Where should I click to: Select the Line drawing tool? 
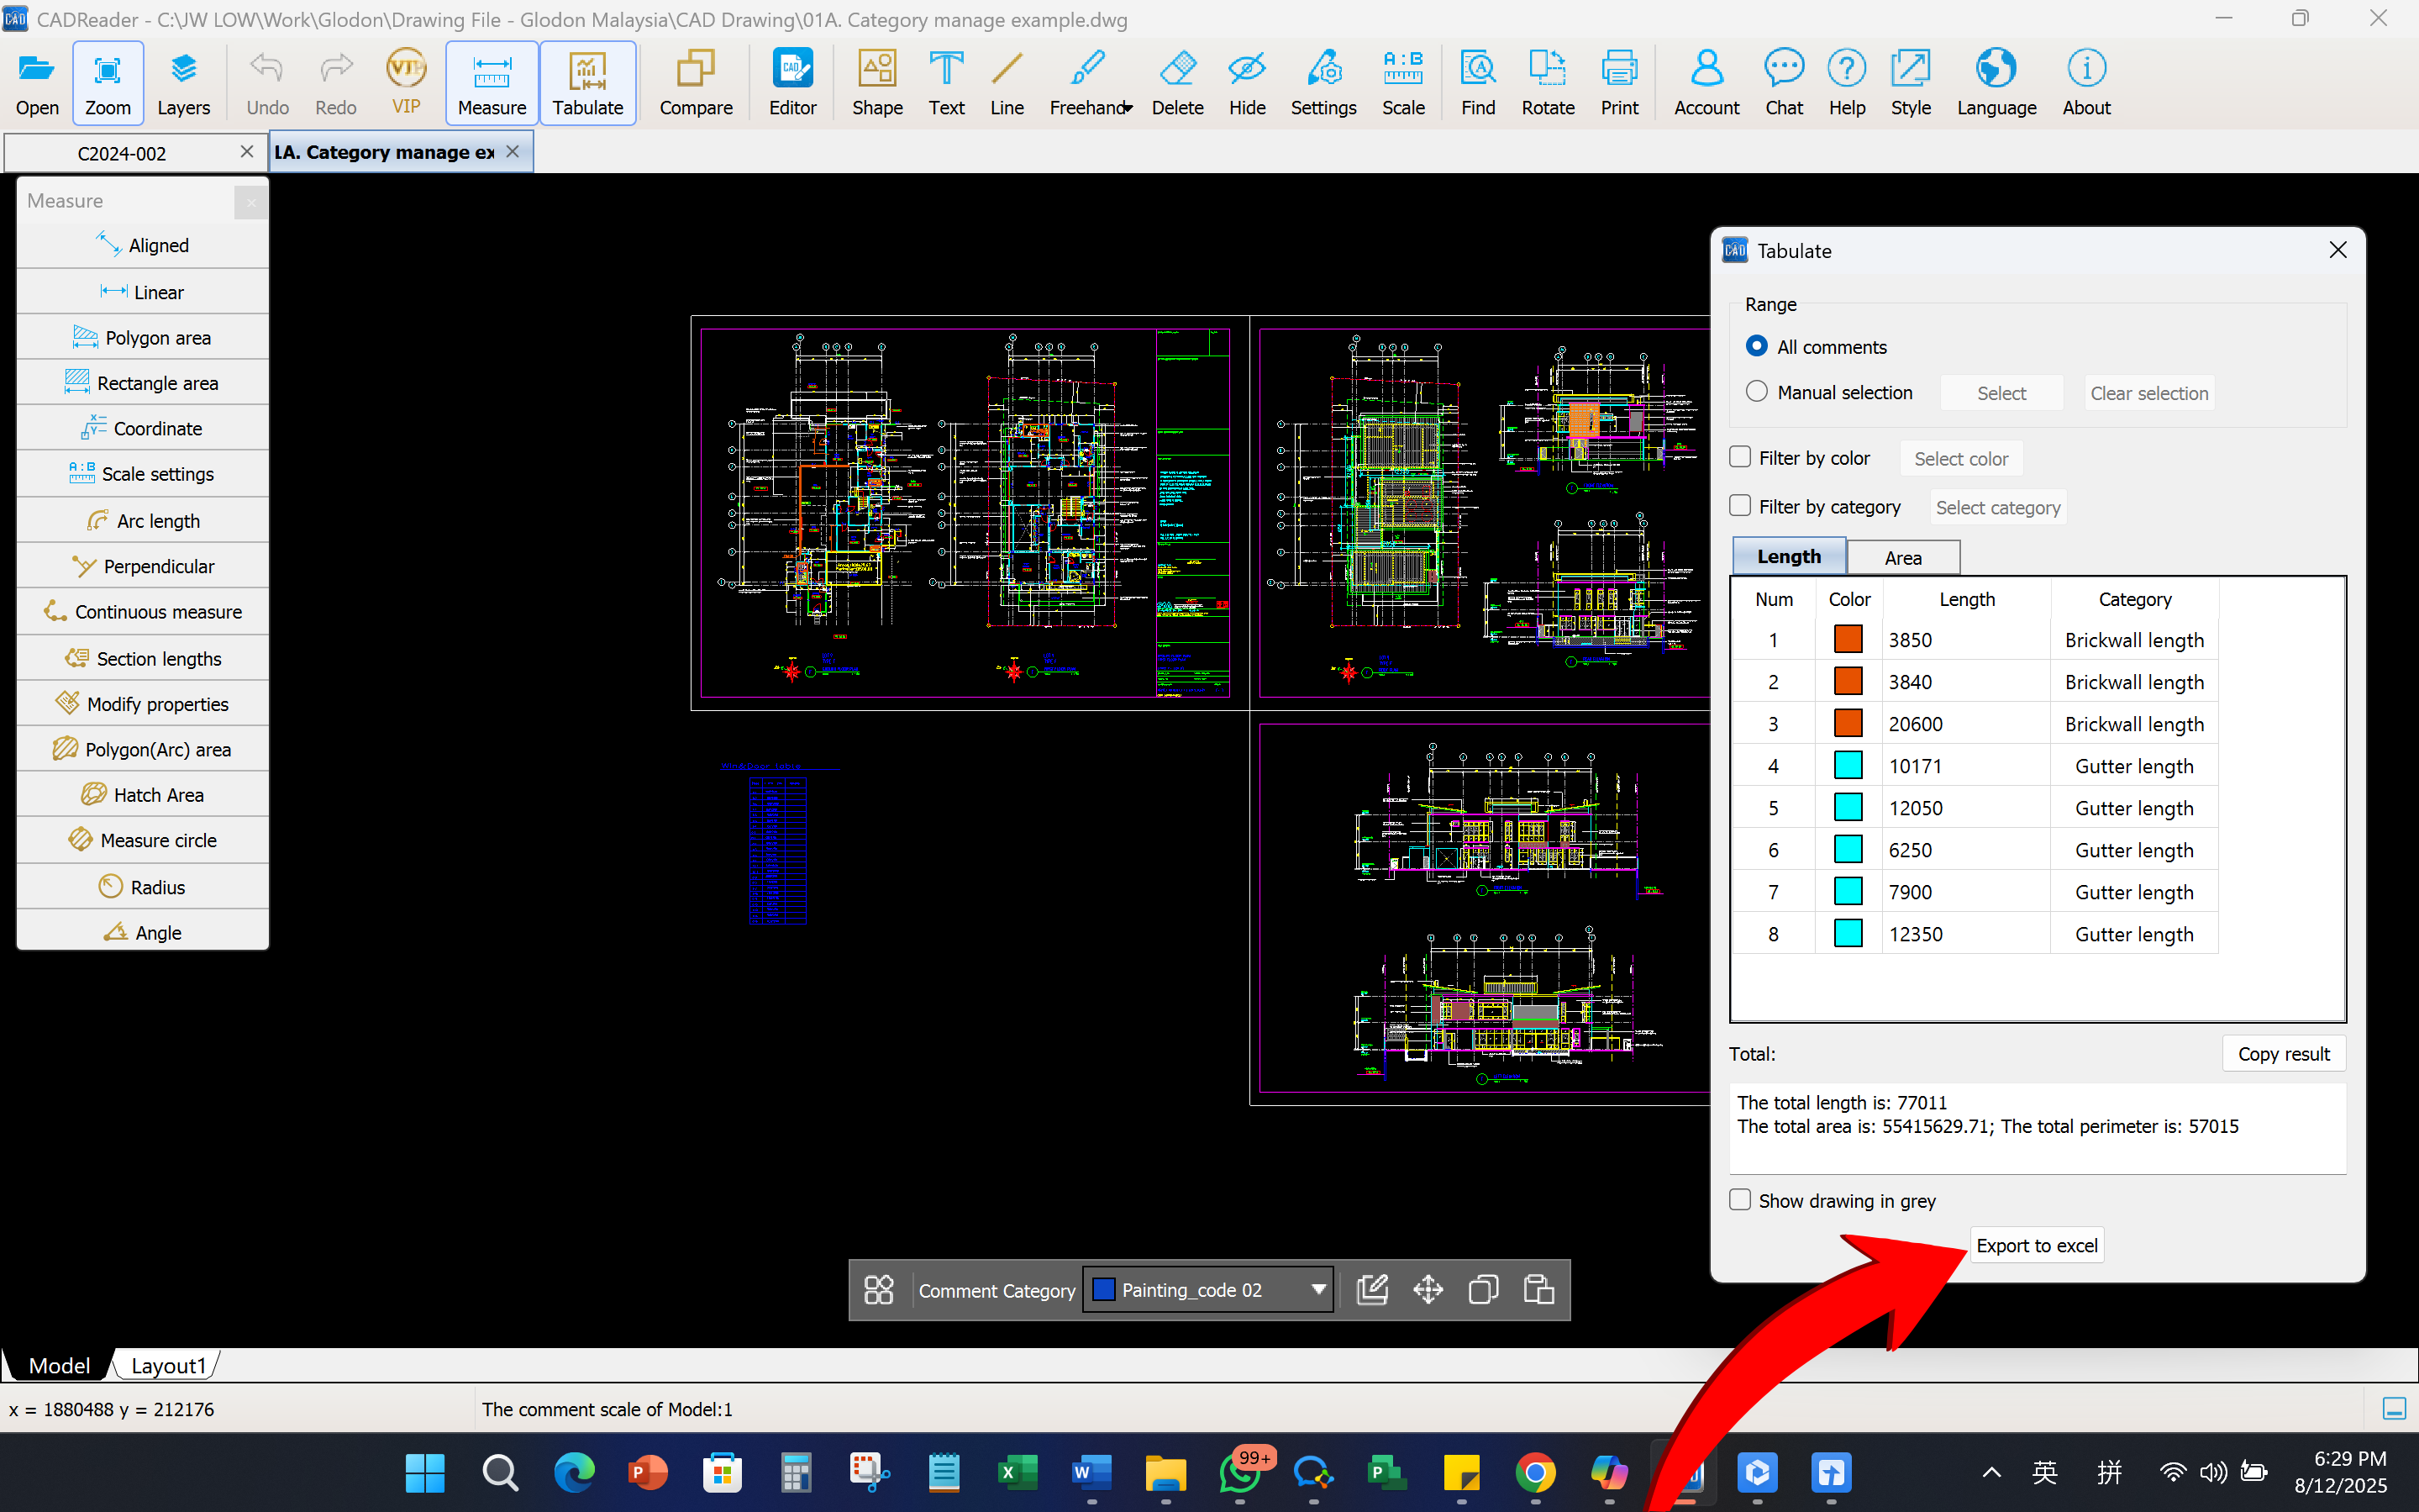pyautogui.click(x=1007, y=84)
